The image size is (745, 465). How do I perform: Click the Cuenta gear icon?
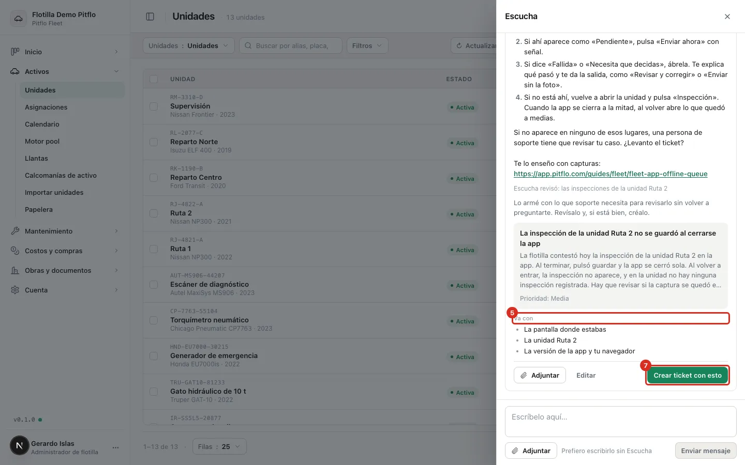[15, 290]
